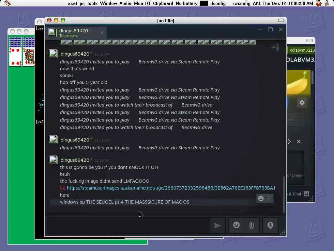Open the xset menu bar item
Viewport: 334px width, 251px height.
(72, 3)
